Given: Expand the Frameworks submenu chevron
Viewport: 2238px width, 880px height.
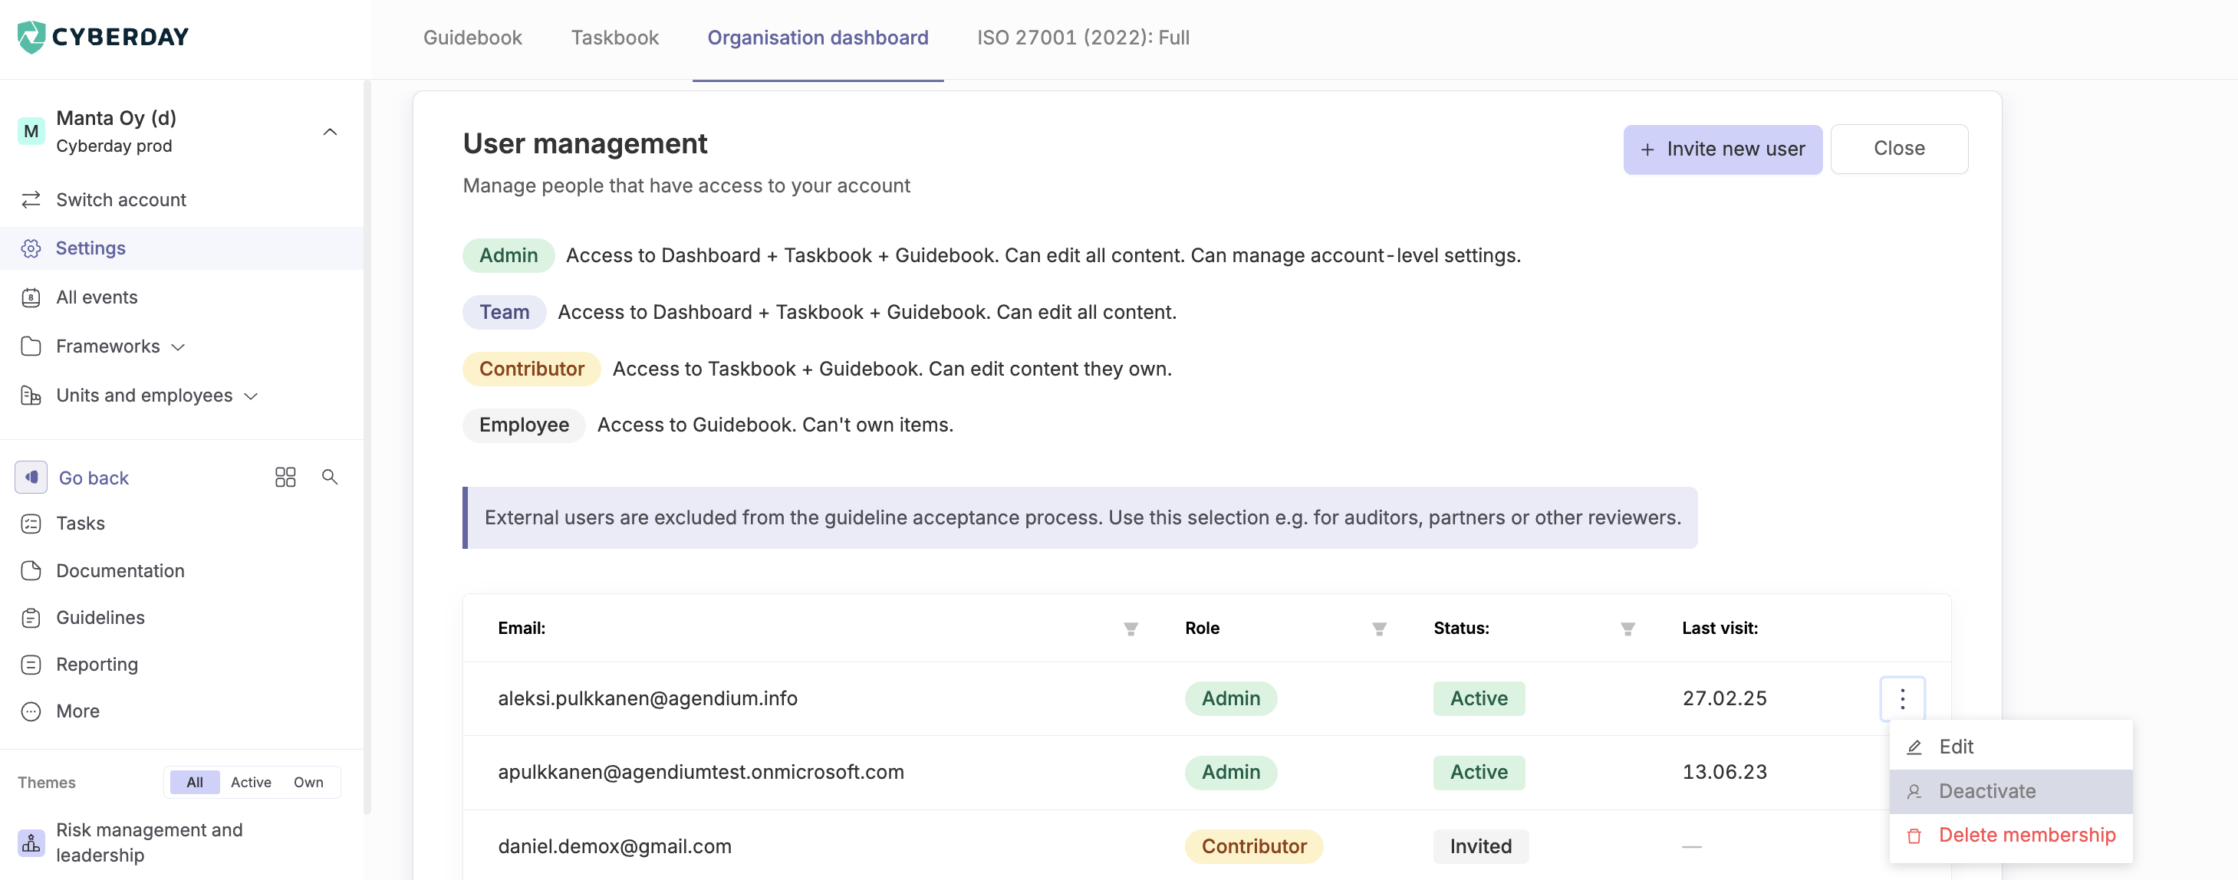Looking at the screenshot, I should click(178, 347).
